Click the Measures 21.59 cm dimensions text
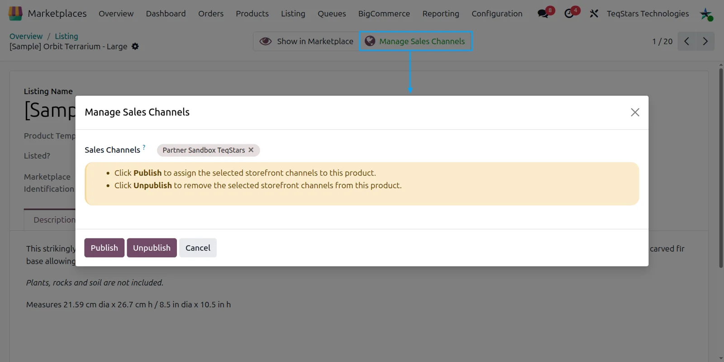 coord(129,305)
